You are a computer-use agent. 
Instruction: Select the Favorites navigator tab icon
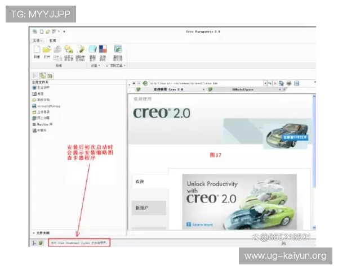point(50,76)
